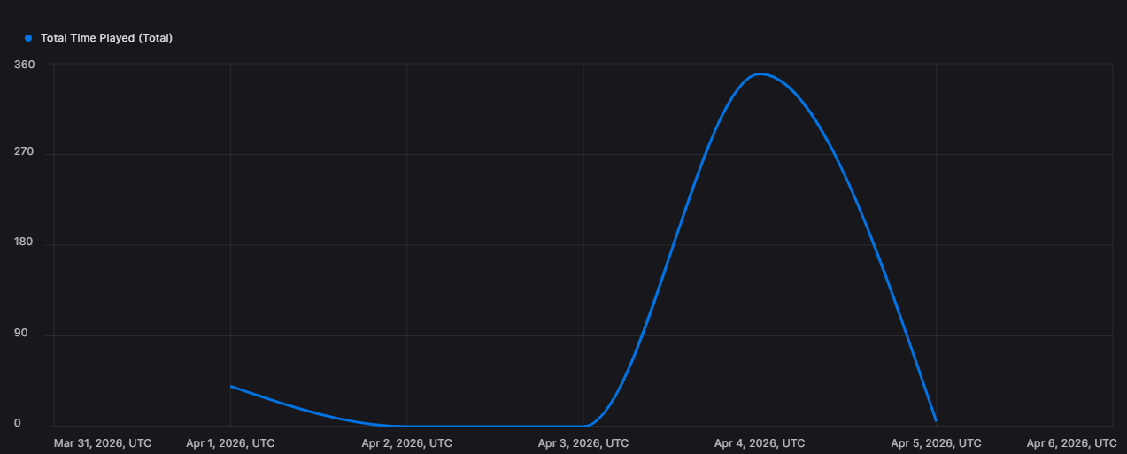Image resolution: width=1127 pixels, height=454 pixels.
Task: Click the 360 y-axis value
Action: point(25,65)
